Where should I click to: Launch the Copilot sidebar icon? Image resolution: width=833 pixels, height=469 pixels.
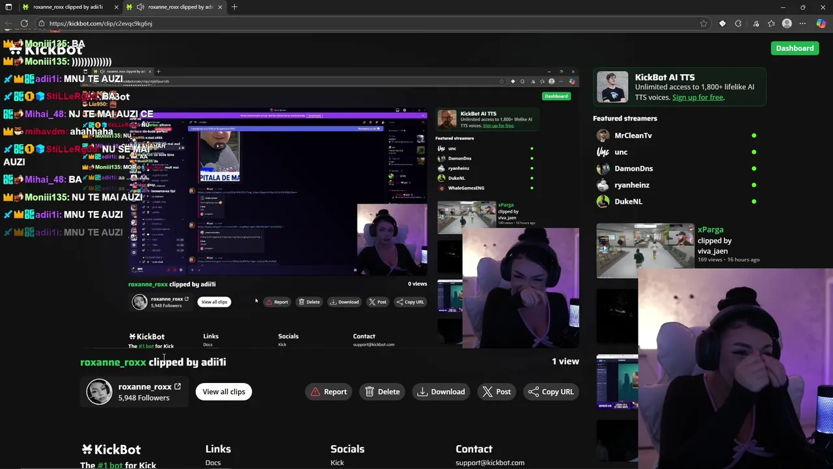[821, 23]
